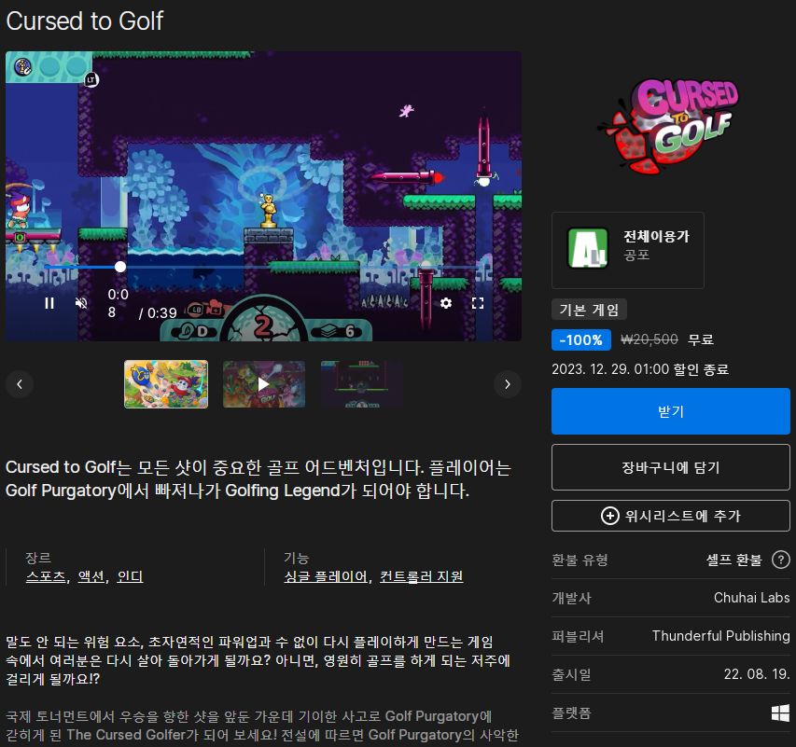
Task: Click 장바구니에 담기 button
Action: coord(671,467)
